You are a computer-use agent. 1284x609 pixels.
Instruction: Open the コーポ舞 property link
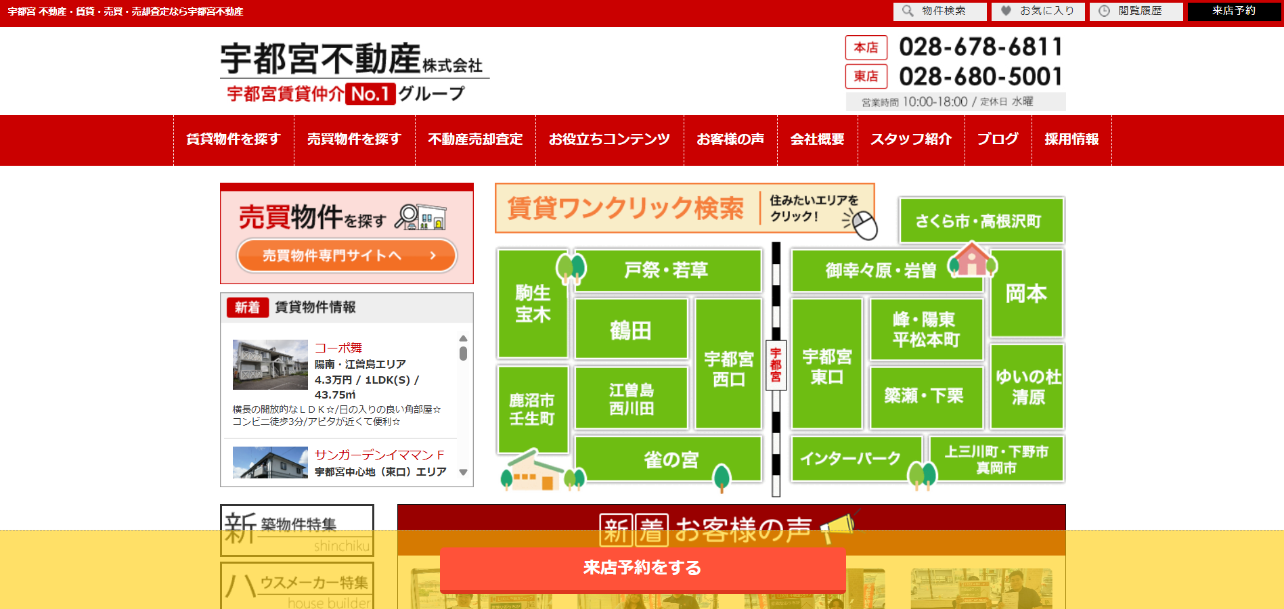(x=338, y=348)
